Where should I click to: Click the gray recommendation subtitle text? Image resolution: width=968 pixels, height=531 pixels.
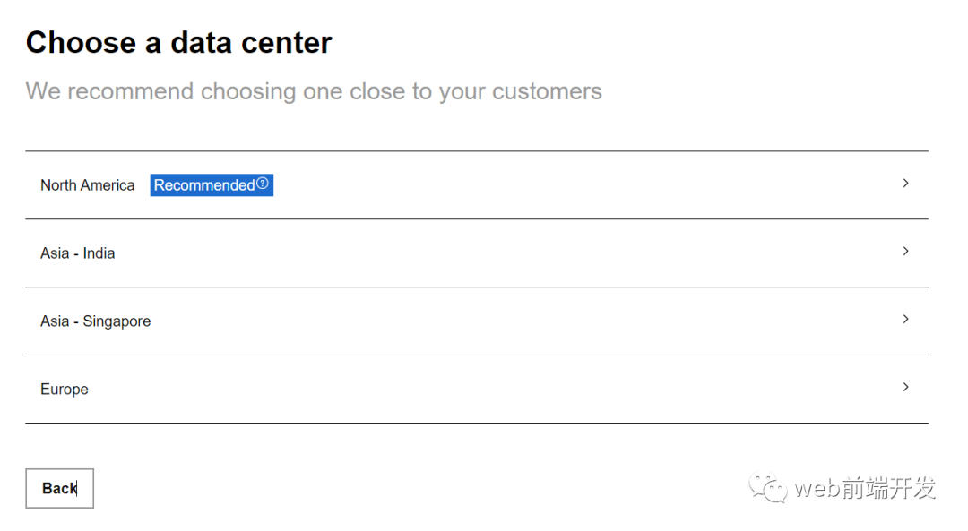point(313,91)
